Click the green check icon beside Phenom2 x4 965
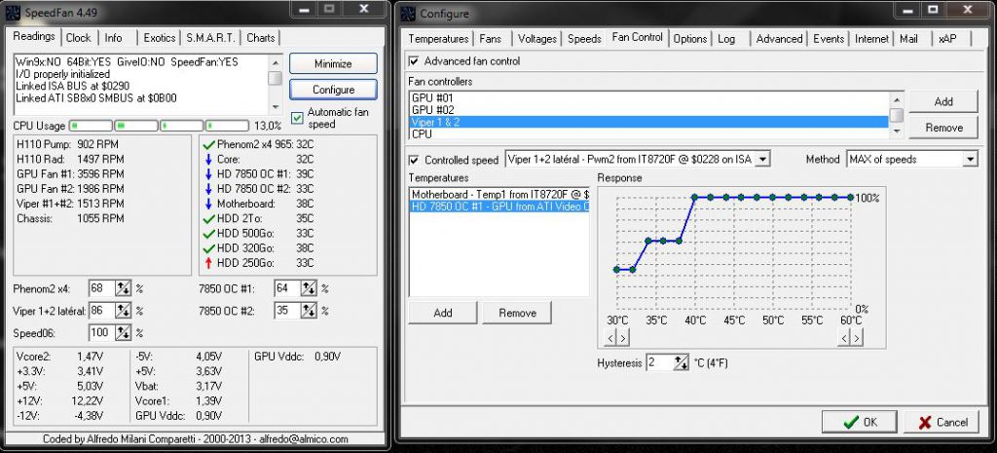 click(208, 145)
